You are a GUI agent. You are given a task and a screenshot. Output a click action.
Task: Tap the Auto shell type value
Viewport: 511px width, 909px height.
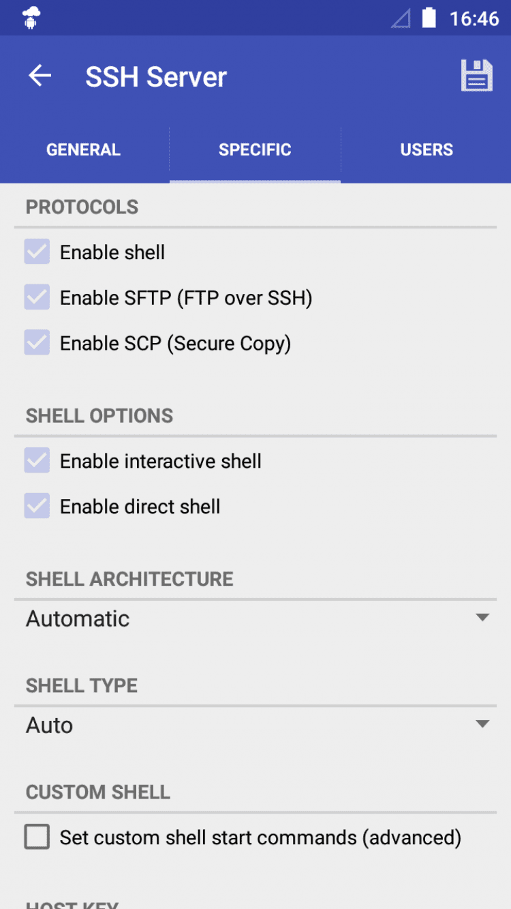[x=50, y=725]
